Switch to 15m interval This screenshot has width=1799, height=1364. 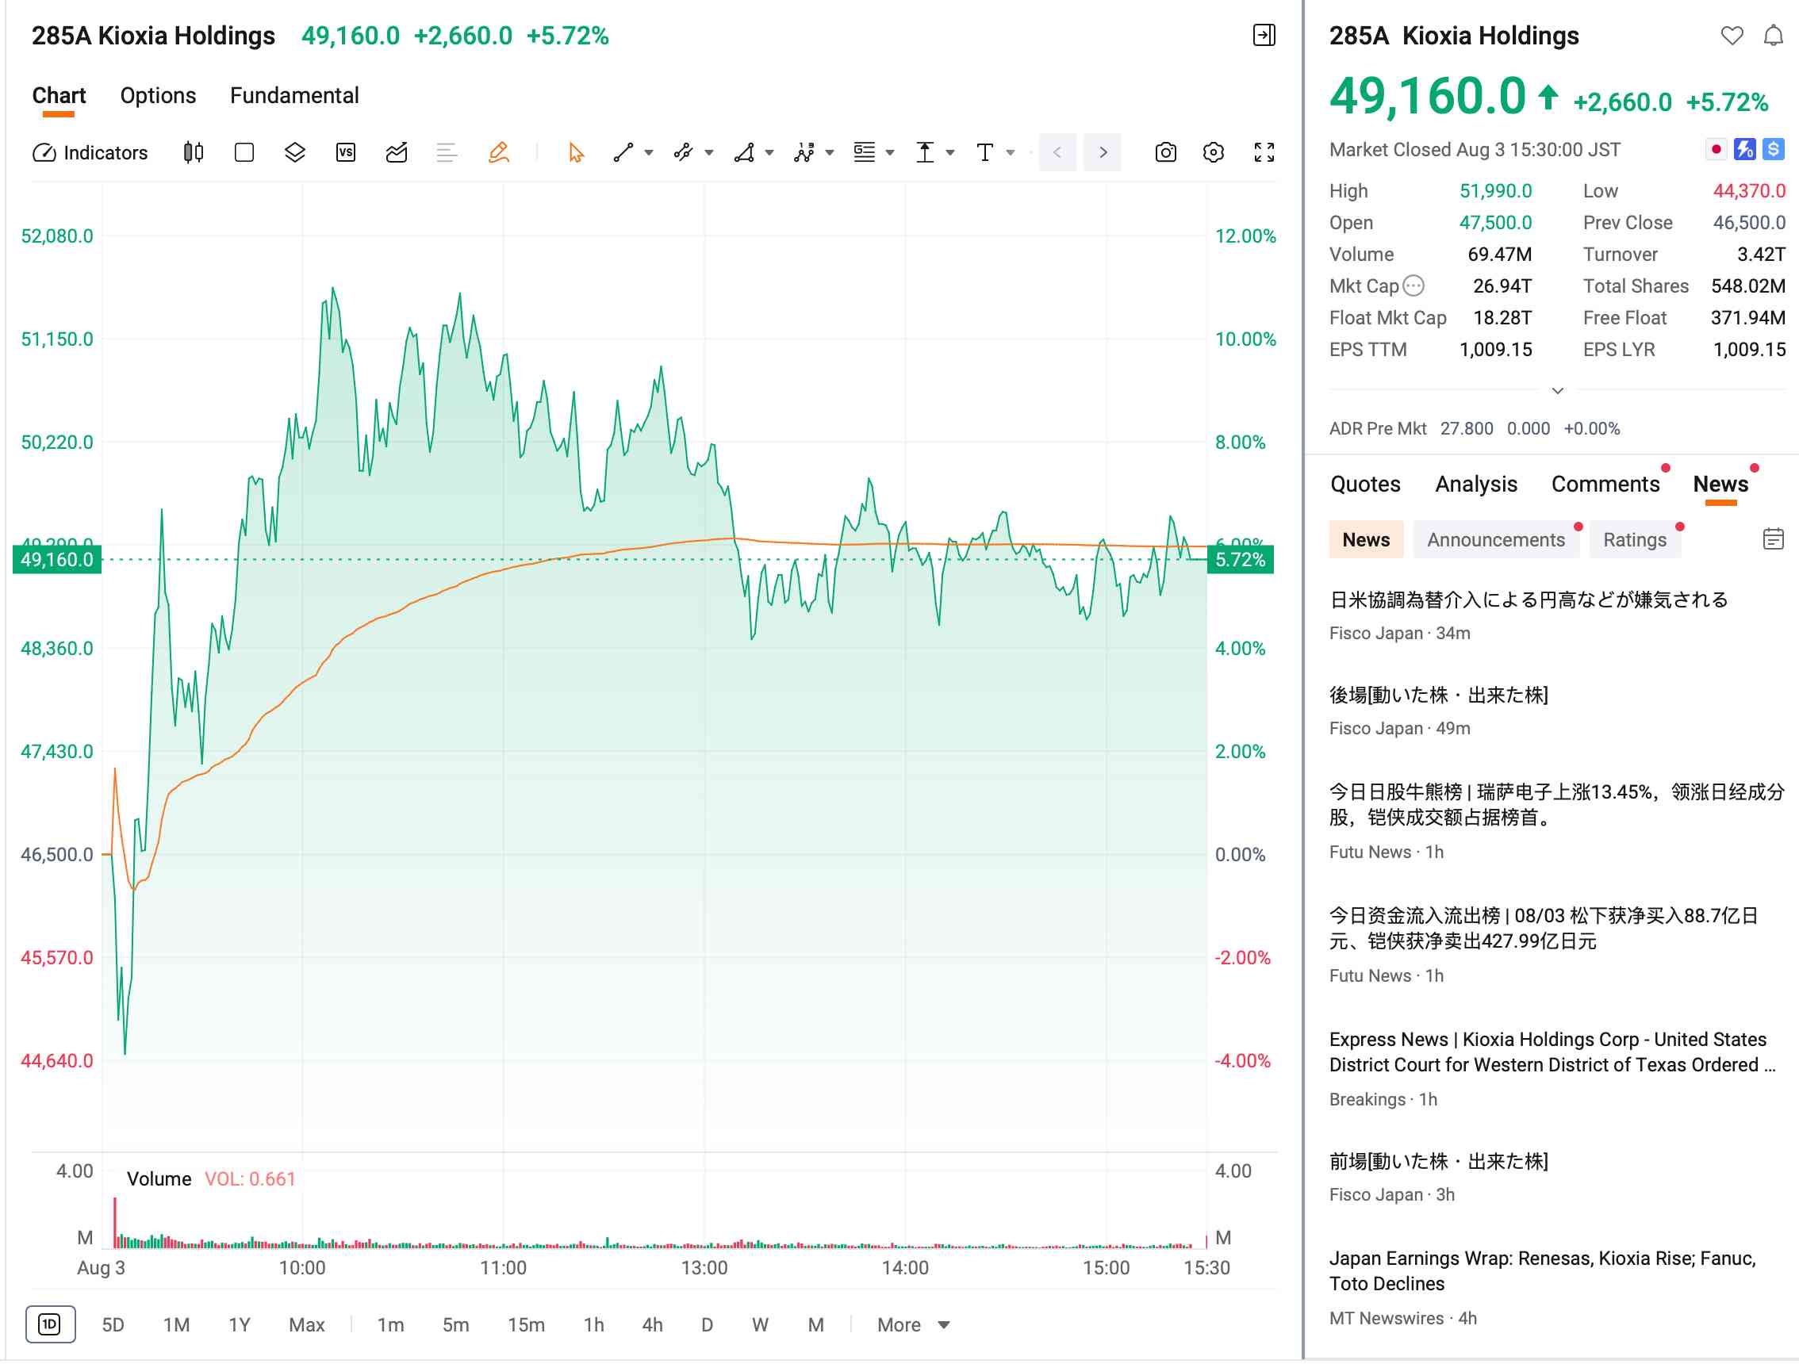click(x=526, y=1326)
